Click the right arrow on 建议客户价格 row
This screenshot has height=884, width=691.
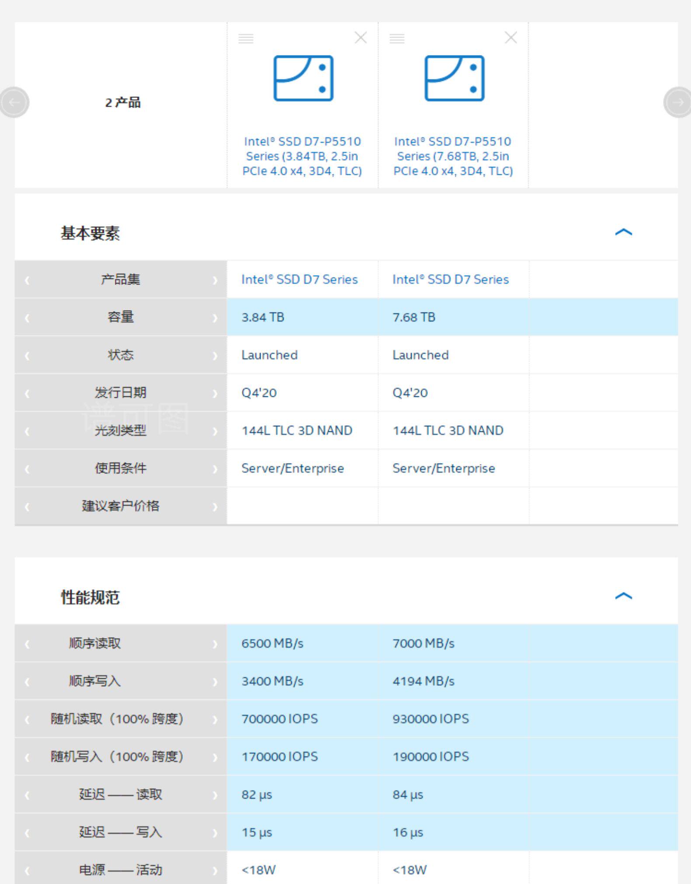click(x=215, y=507)
